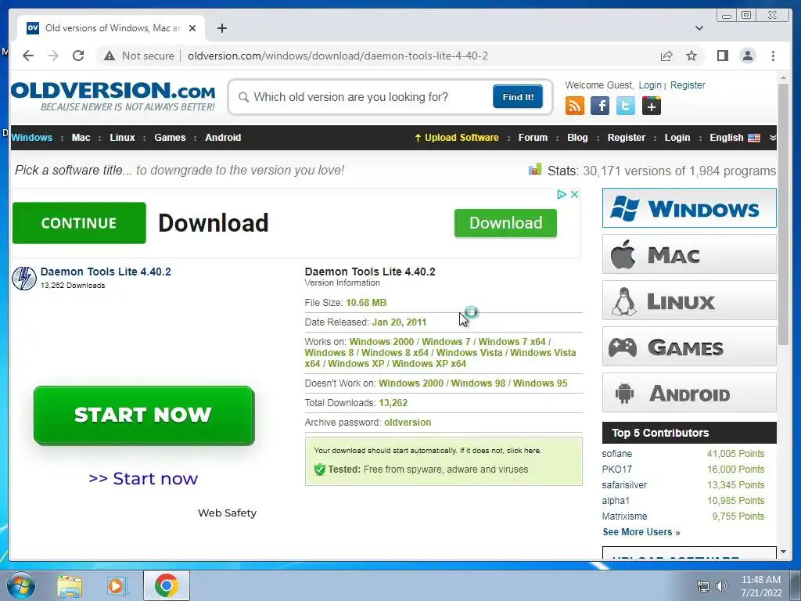Close the ad with X icon
This screenshot has width=801, height=601.
click(574, 195)
